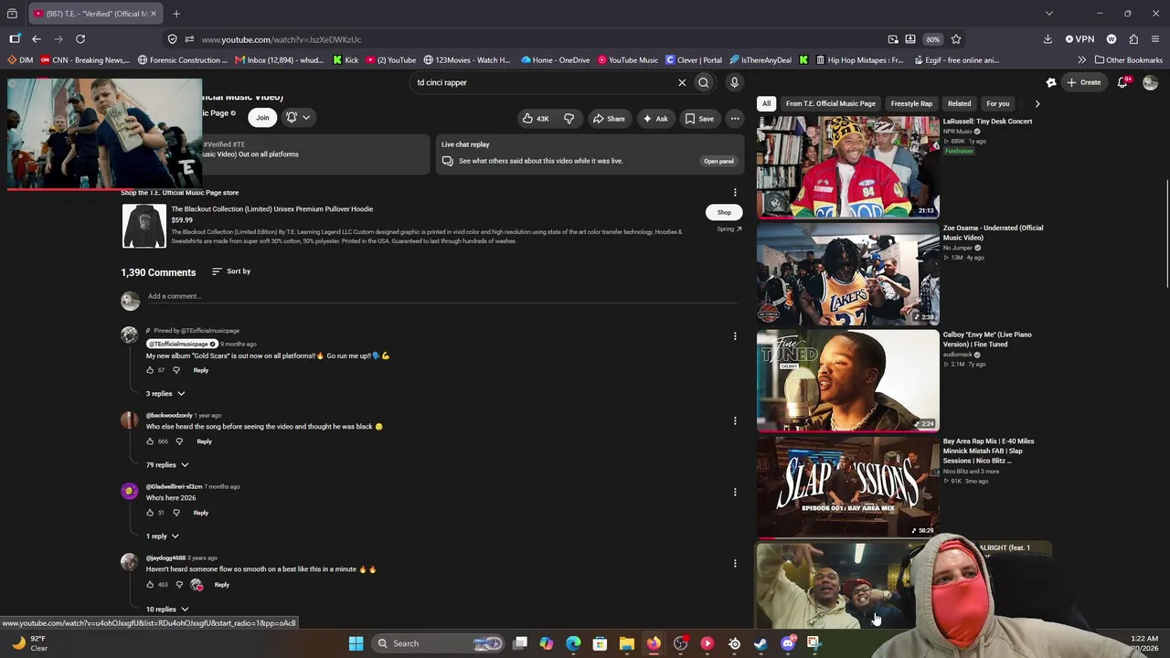Image resolution: width=1170 pixels, height=658 pixels.
Task: Open the list all tabs dropdown
Action: (x=1049, y=14)
